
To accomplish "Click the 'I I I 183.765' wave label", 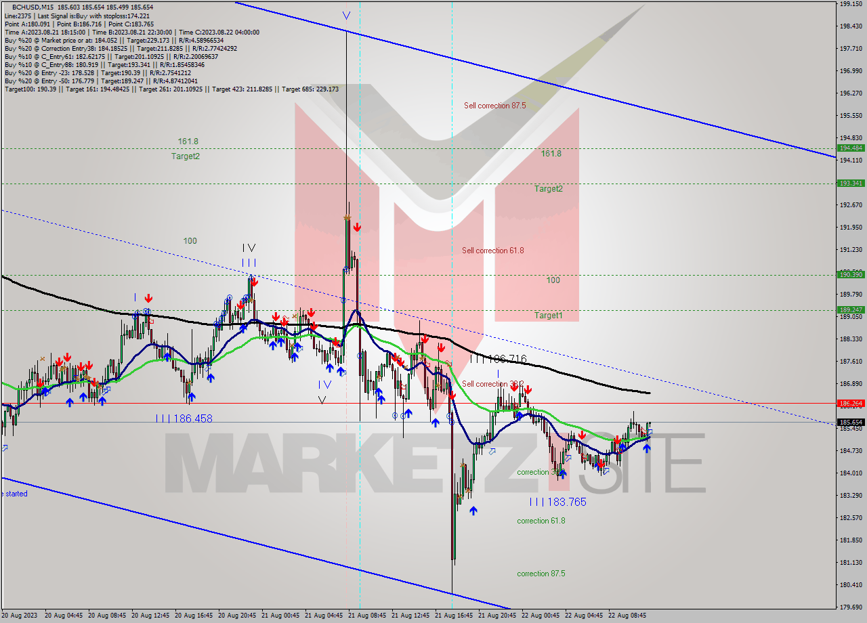I will 557,502.
